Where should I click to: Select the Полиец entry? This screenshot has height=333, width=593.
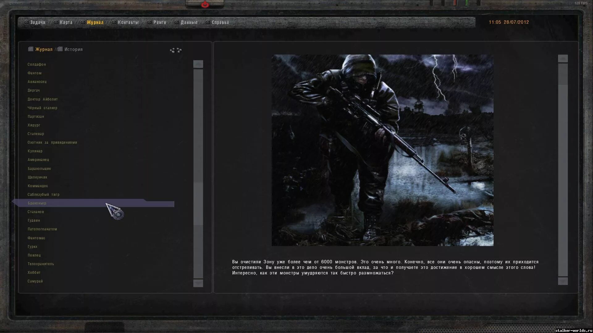click(x=34, y=255)
